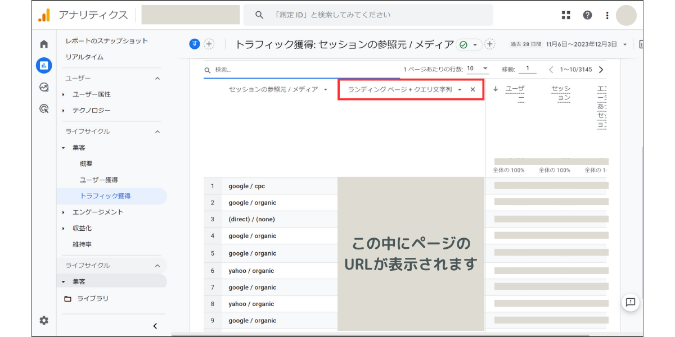Viewport: 675px width, 337px height.
Task: Click google / organic in row 9
Action: pos(253,321)
